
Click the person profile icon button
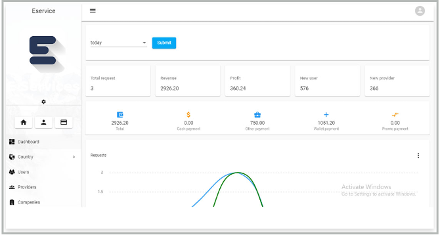(43, 122)
